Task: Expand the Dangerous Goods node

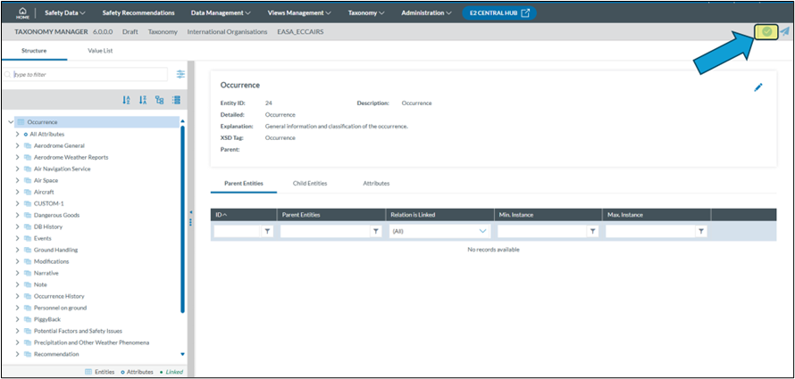Action: coord(17,215)
